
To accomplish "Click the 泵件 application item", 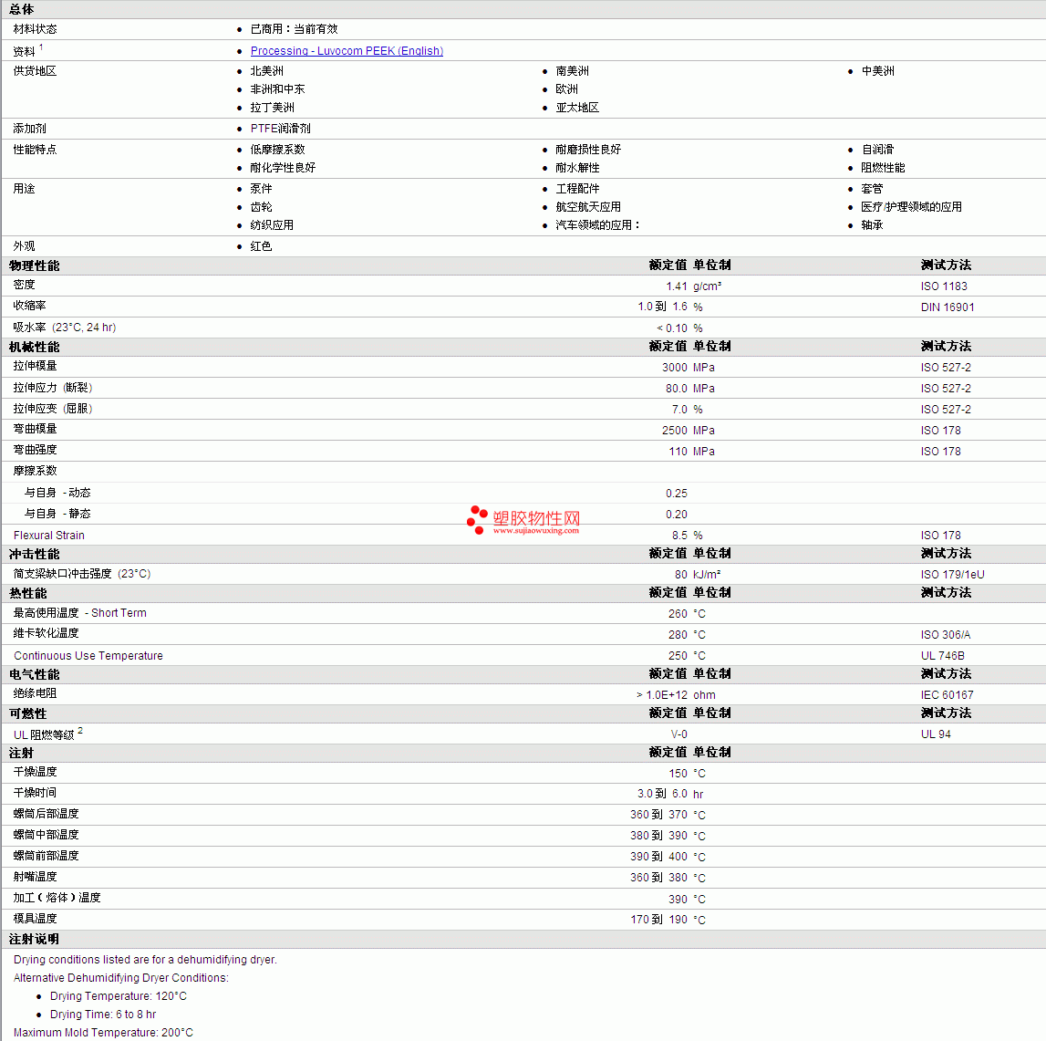I will pyautogui.click(x=262, y=189).
